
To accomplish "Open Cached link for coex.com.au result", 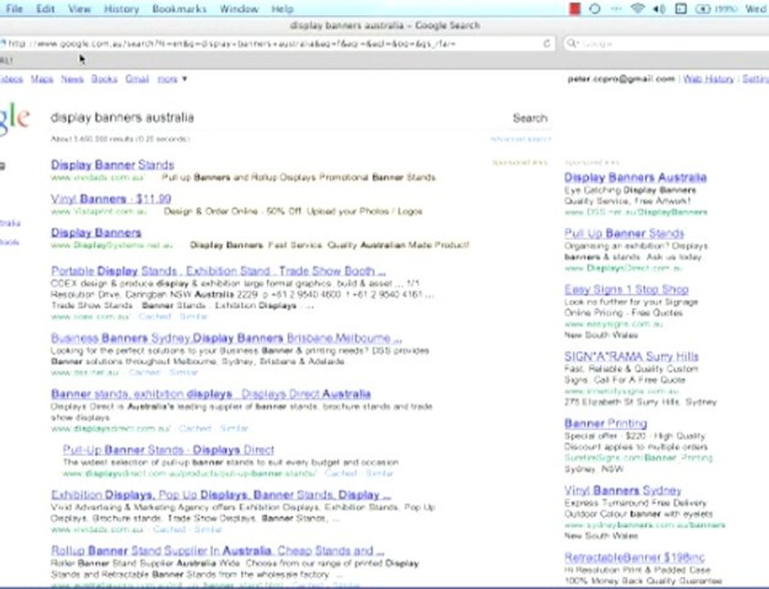I will click(x=155, y=317).
